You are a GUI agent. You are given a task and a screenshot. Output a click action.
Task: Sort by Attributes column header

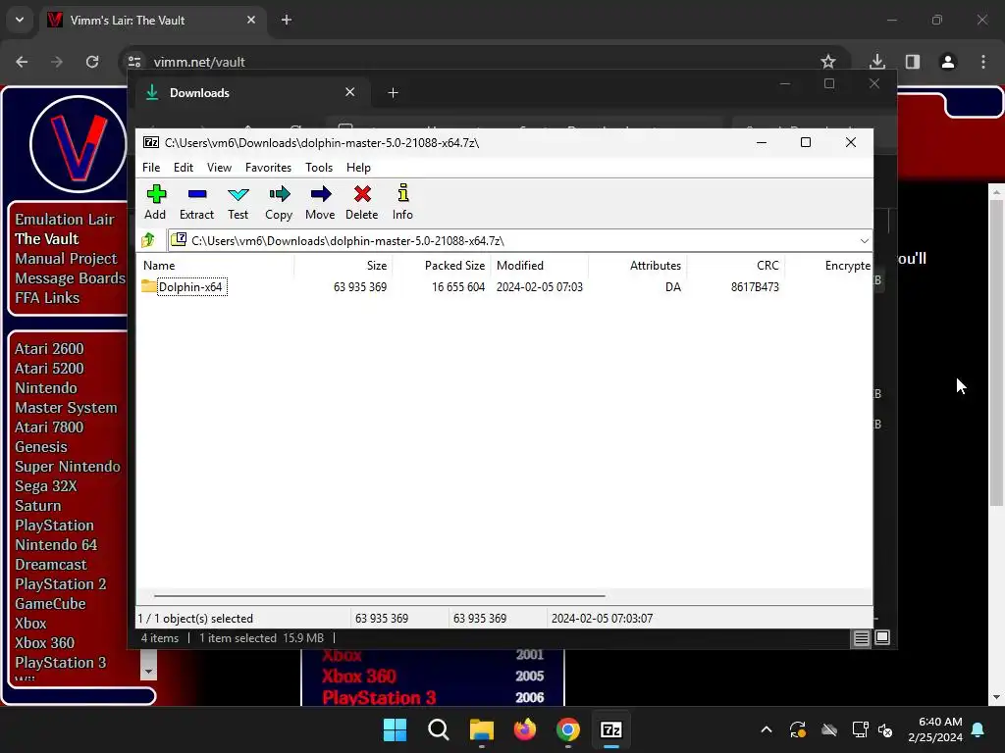637,265
